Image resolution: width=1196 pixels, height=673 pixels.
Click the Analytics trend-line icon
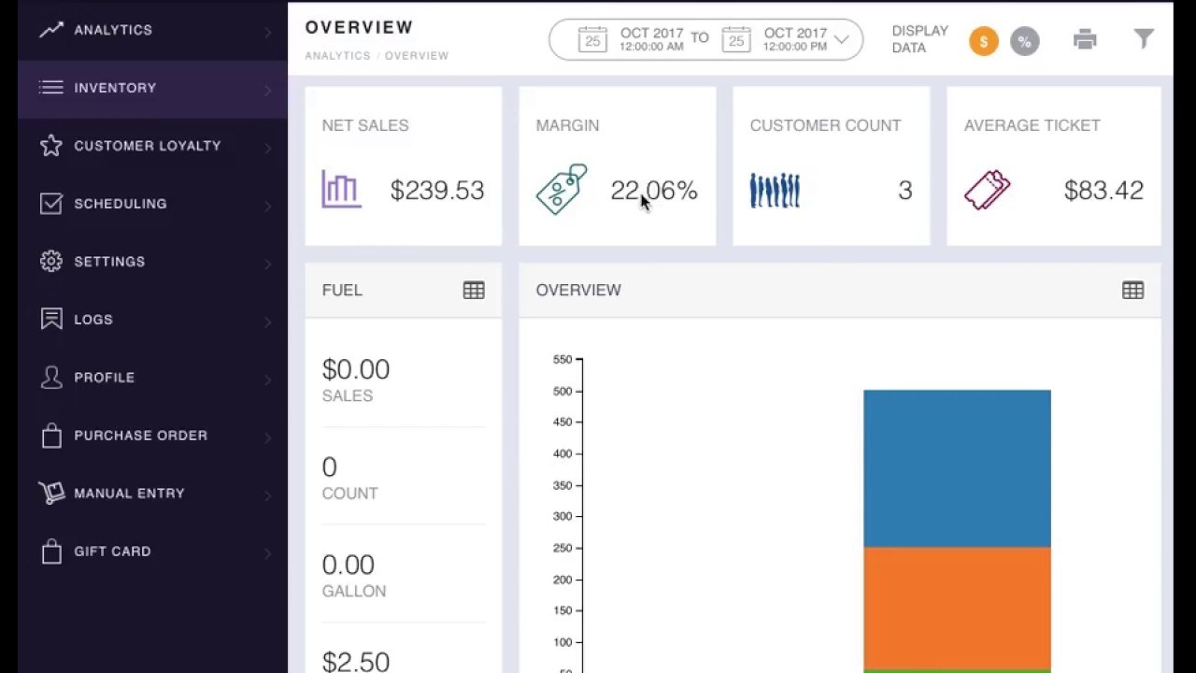click(x=51, y=30)
